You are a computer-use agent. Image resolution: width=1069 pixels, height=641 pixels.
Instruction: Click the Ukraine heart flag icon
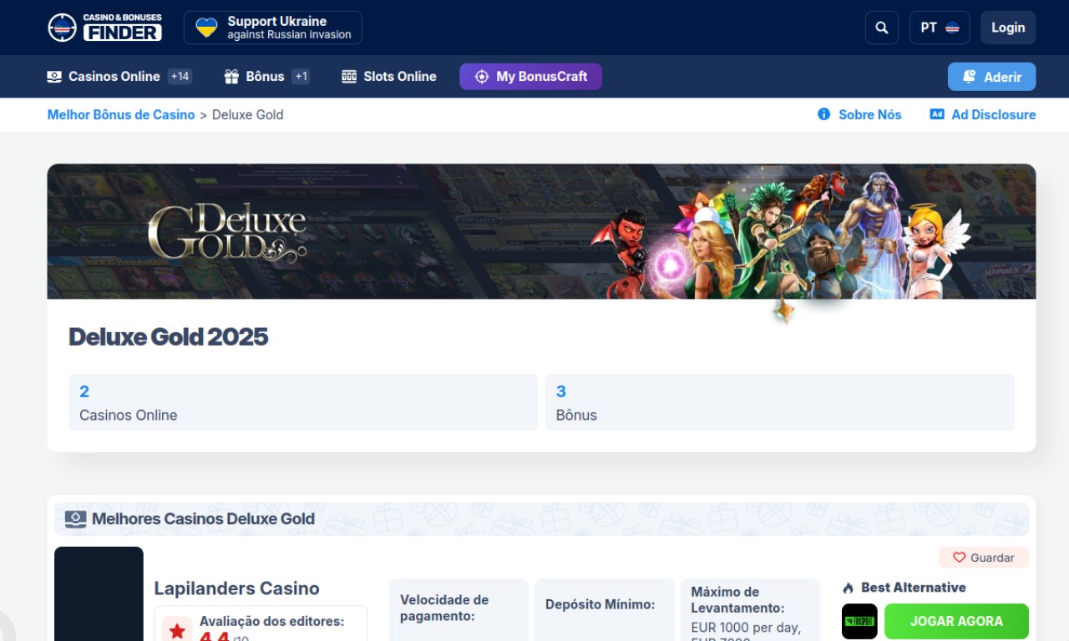206,28
